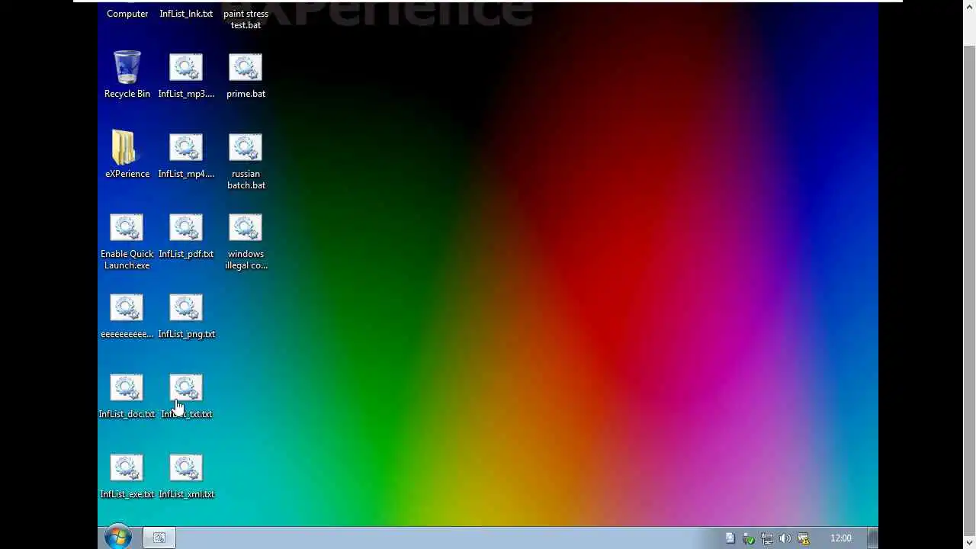Select InfList_txt.txt desktop icon

[186, 396]
